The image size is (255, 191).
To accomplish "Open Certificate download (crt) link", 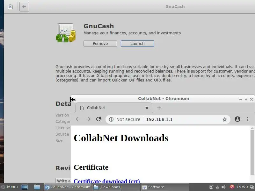I will pyautogui.click(x=107, y=181).
